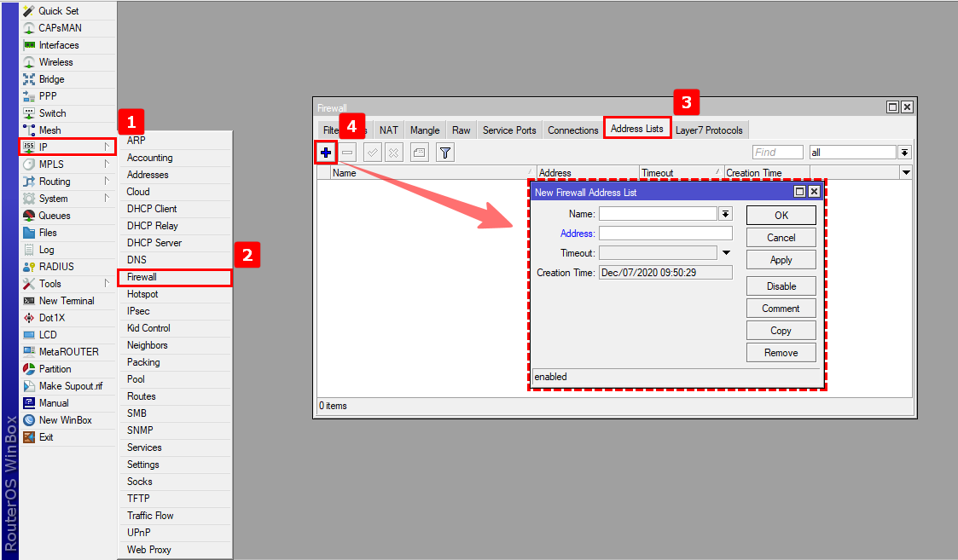Open column list dropdown in table header
Image resolution: width=958 pixels, height=560 pixels.
pos(906,173)
